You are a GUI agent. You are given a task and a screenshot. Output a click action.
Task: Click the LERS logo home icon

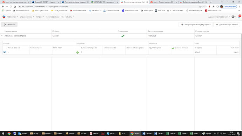(4, 17)
